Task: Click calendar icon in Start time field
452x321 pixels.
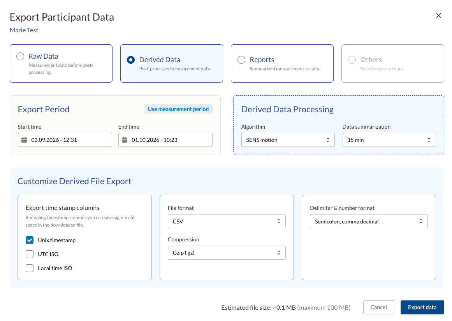Action: point(24,140)
